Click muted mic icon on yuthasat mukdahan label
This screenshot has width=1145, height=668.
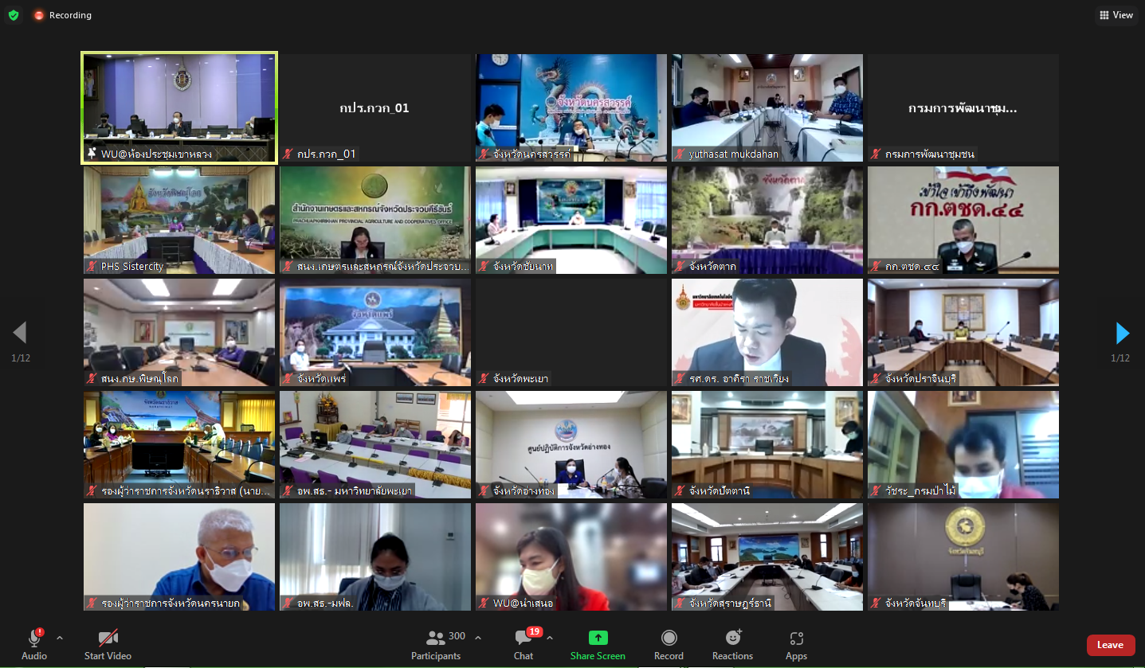click(680, 154)
